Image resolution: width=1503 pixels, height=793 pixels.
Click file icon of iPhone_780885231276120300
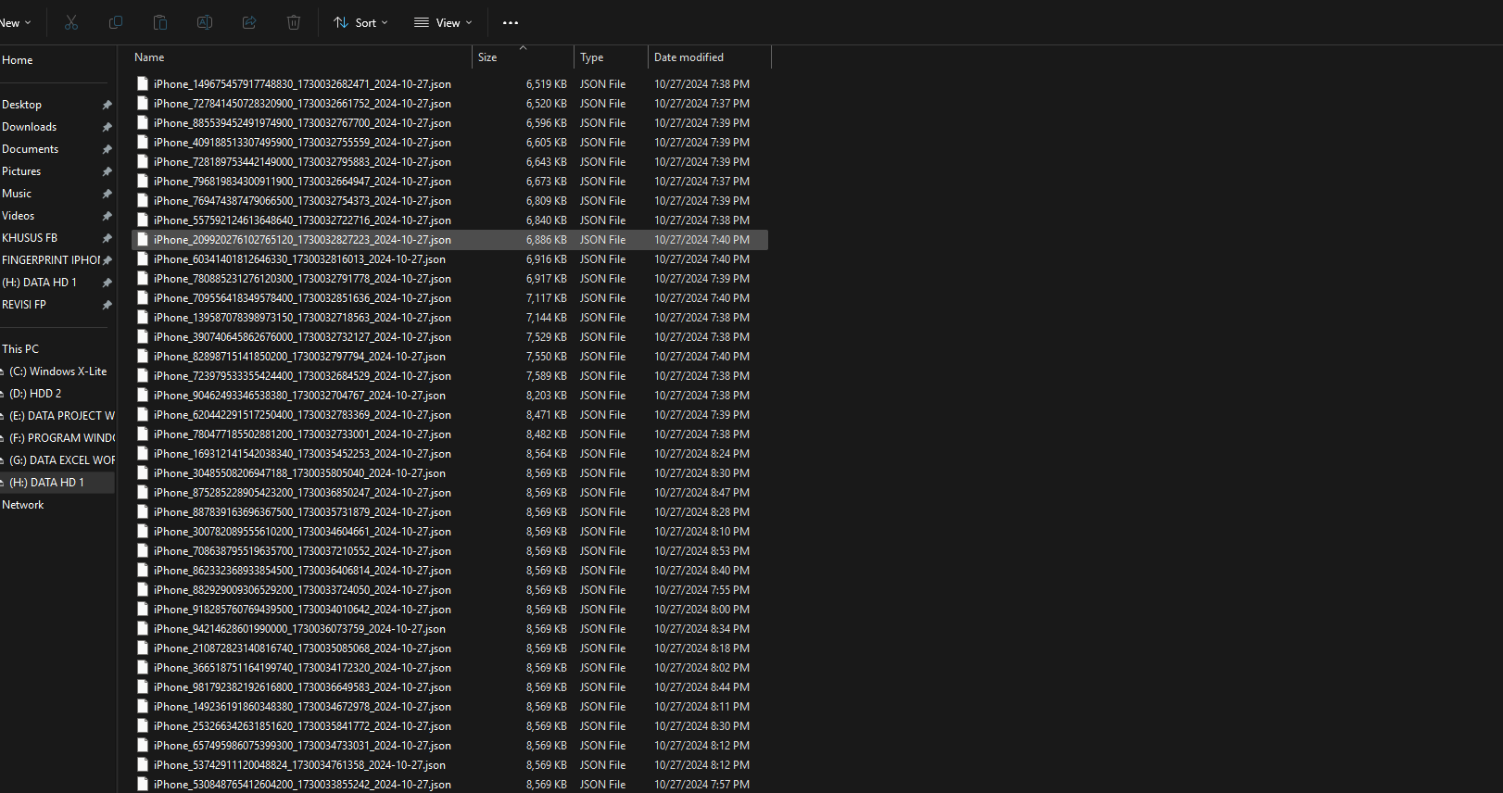coord(143,278)
